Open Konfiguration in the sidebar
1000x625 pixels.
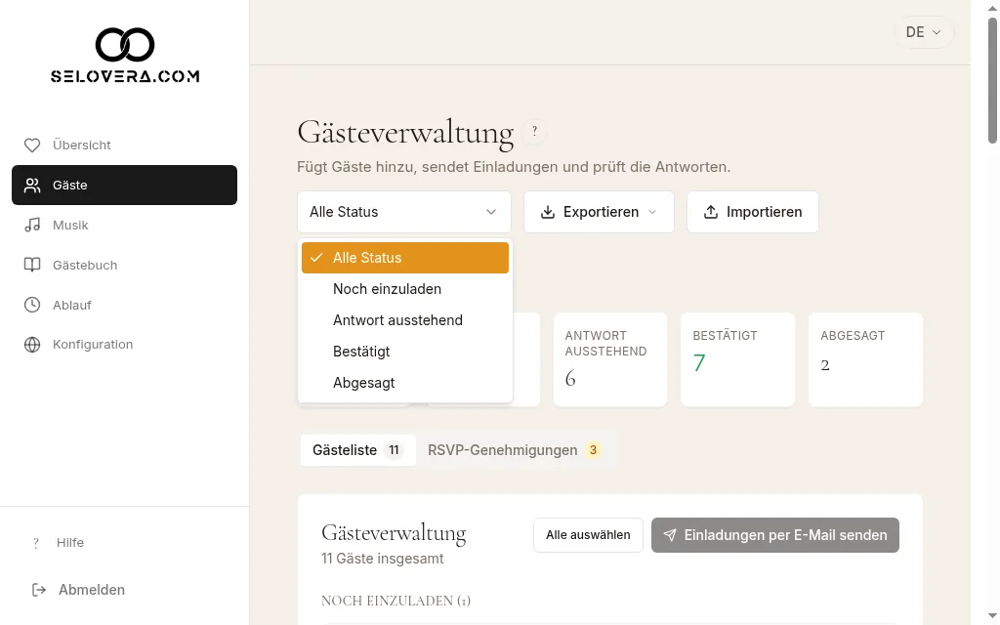(x=124, y=345)
